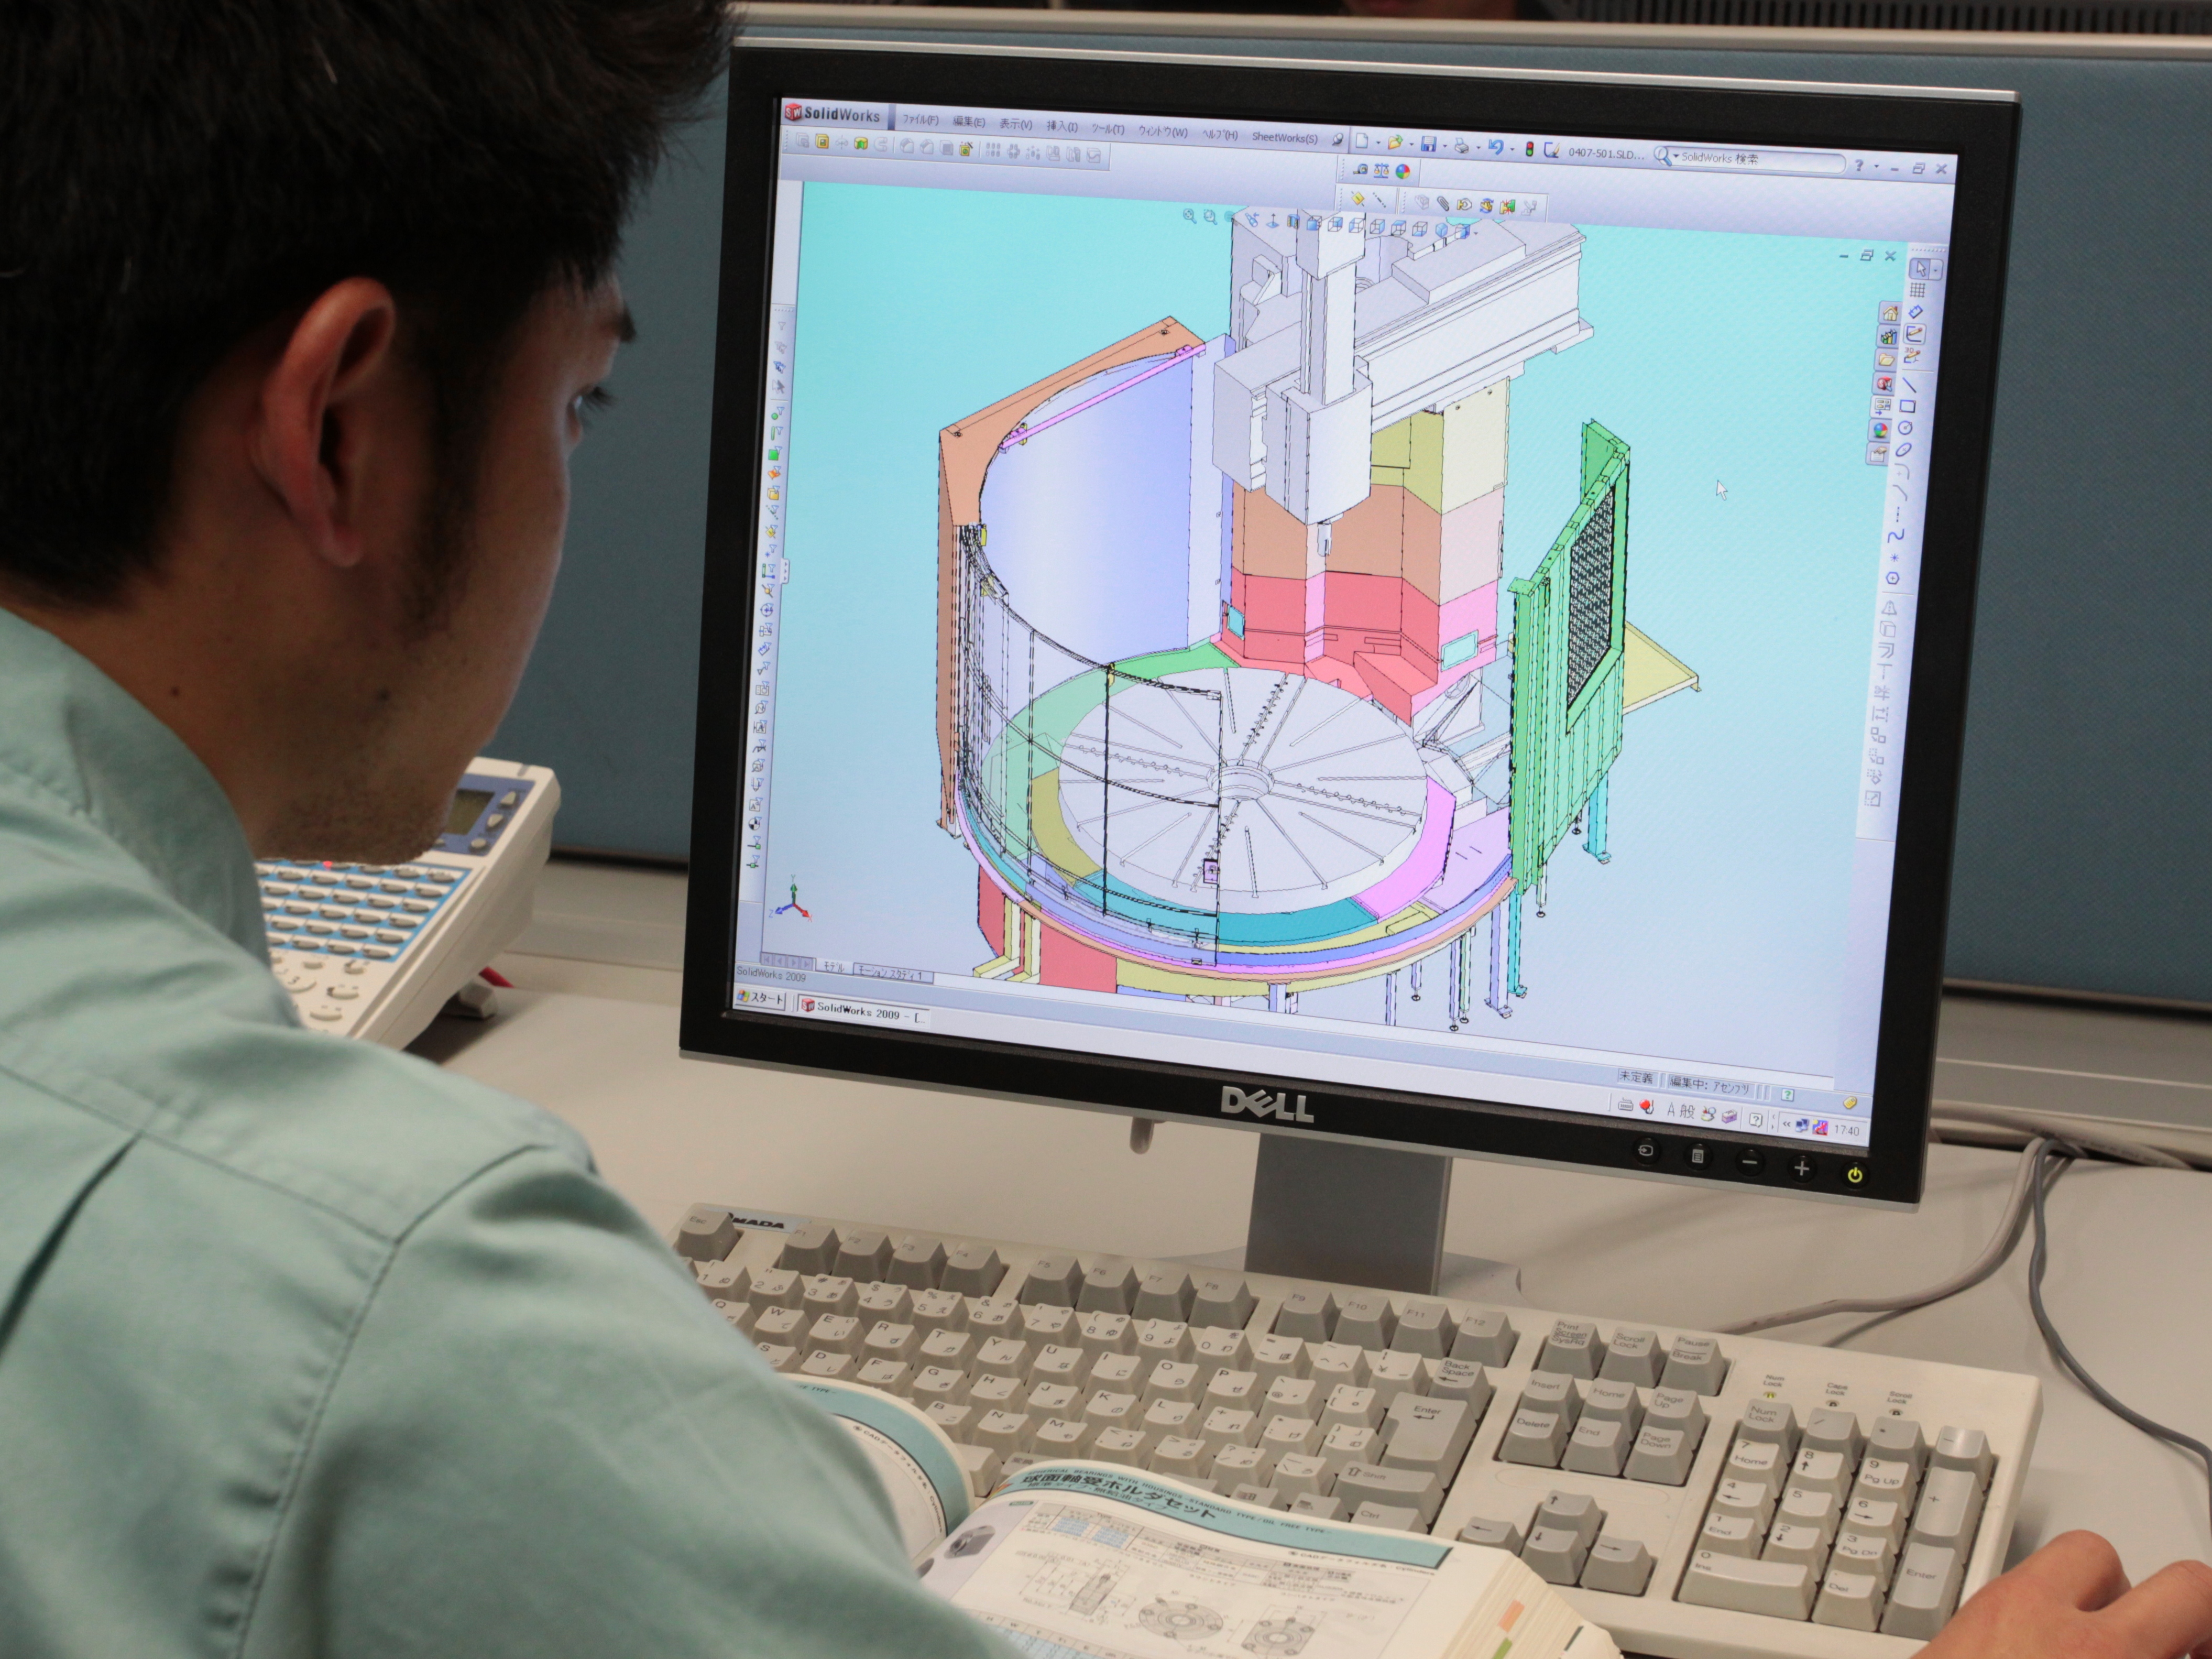Open the ツール(T) menu
2212x1659 pixels.
pyautogui.click(x=1108, y=129)
